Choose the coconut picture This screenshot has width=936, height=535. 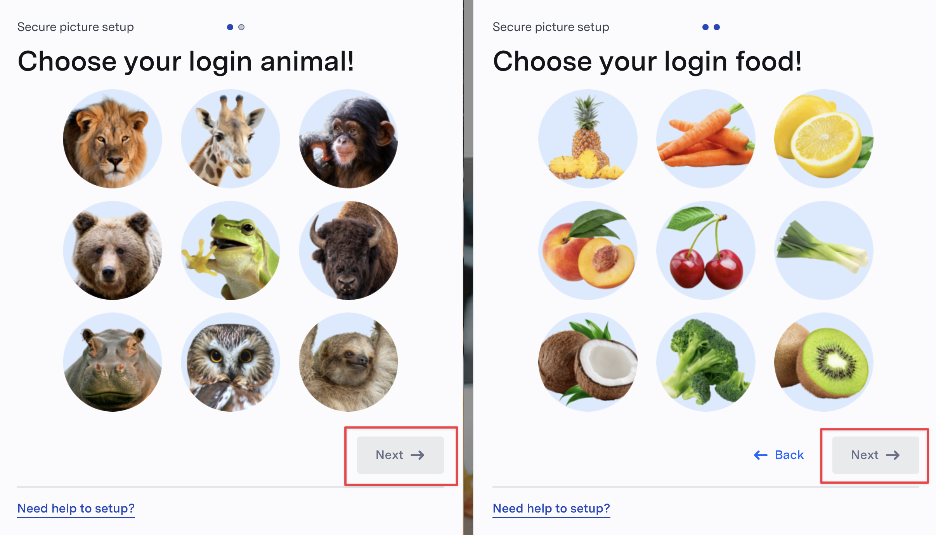click(x=588, y=362)
